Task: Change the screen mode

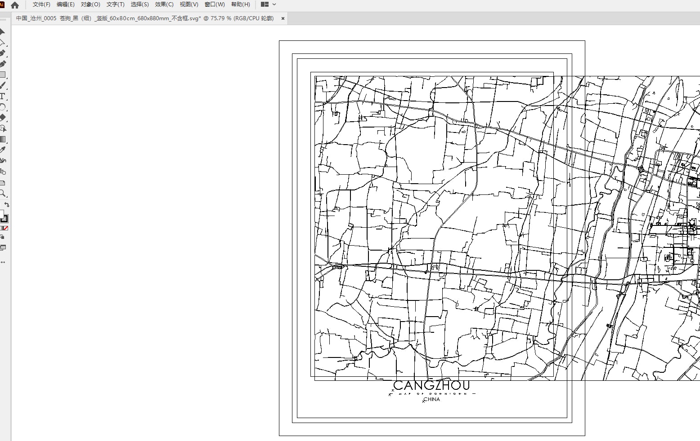Action: pos(3,247)
